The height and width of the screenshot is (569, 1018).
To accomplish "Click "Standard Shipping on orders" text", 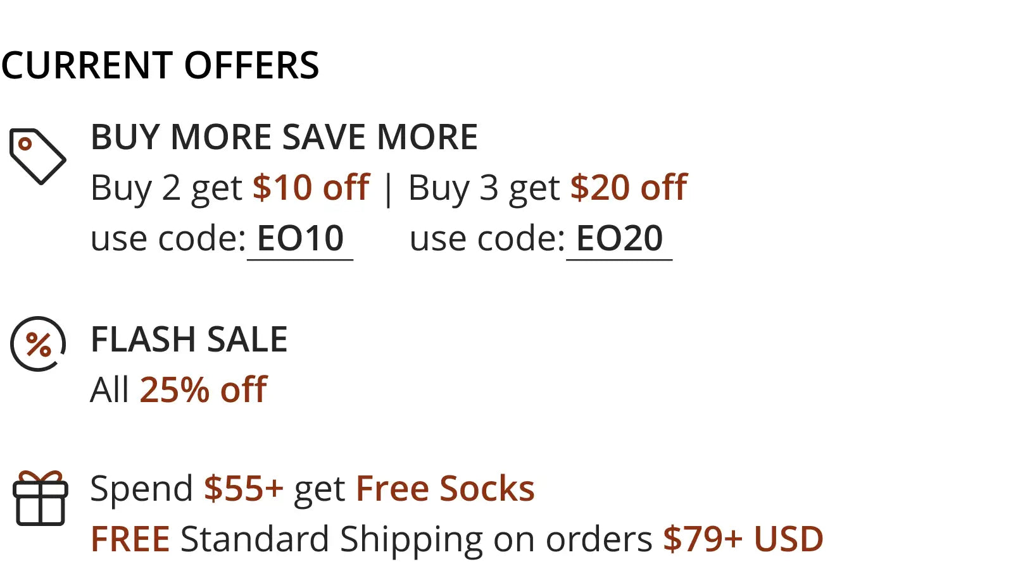I will pyautogui.click(x=416, y=539).
